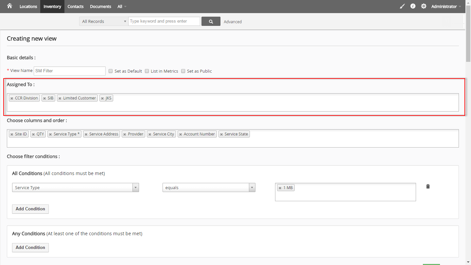Open Advanced search link

click(x=233, y=22)
